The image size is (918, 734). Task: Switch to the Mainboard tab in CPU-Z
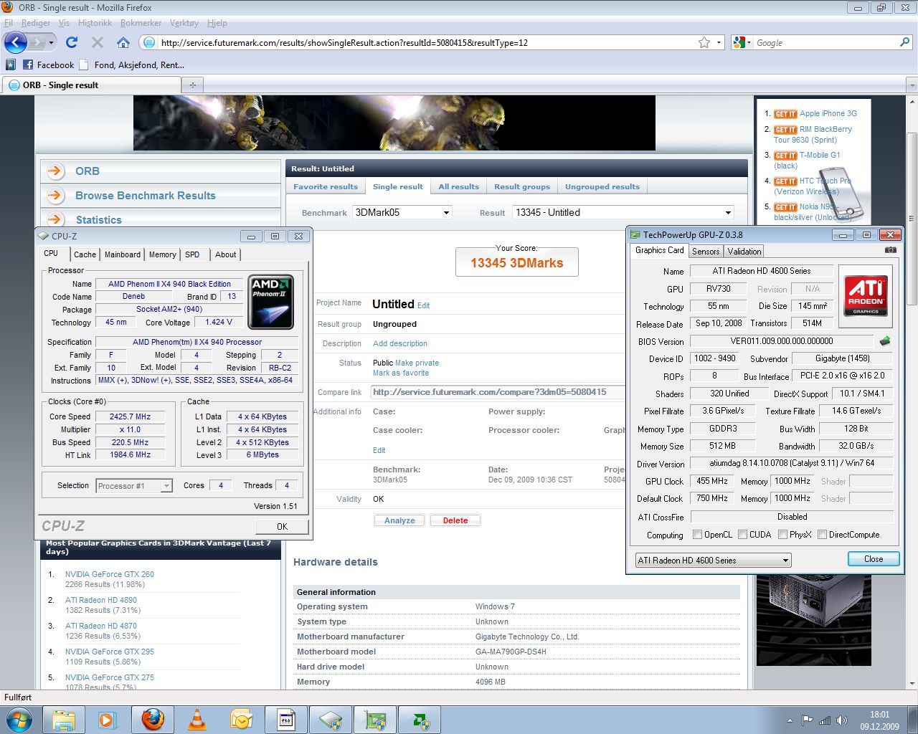(123, 254)
